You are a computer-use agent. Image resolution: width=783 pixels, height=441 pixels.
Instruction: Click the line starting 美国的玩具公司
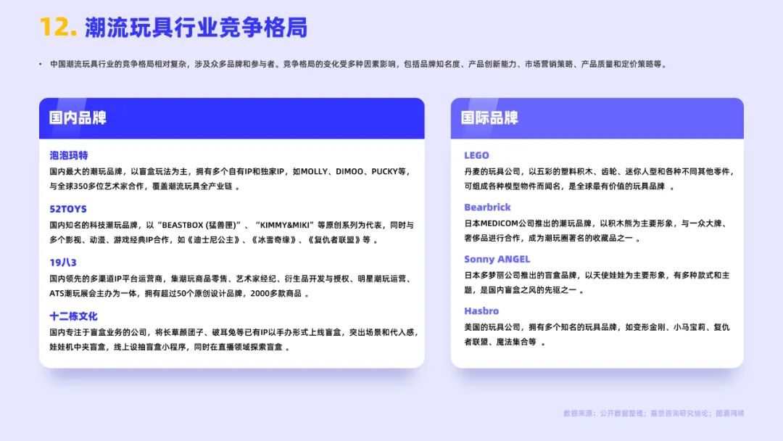click(597, 327)
